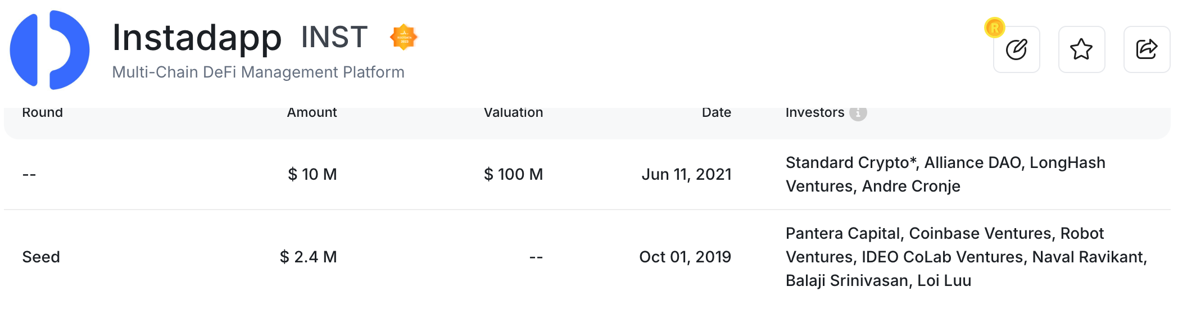Image resolution: width=1187 pixels, height=309 pixels.
Task: Click the Seed round row label
Action: point(41,257)
